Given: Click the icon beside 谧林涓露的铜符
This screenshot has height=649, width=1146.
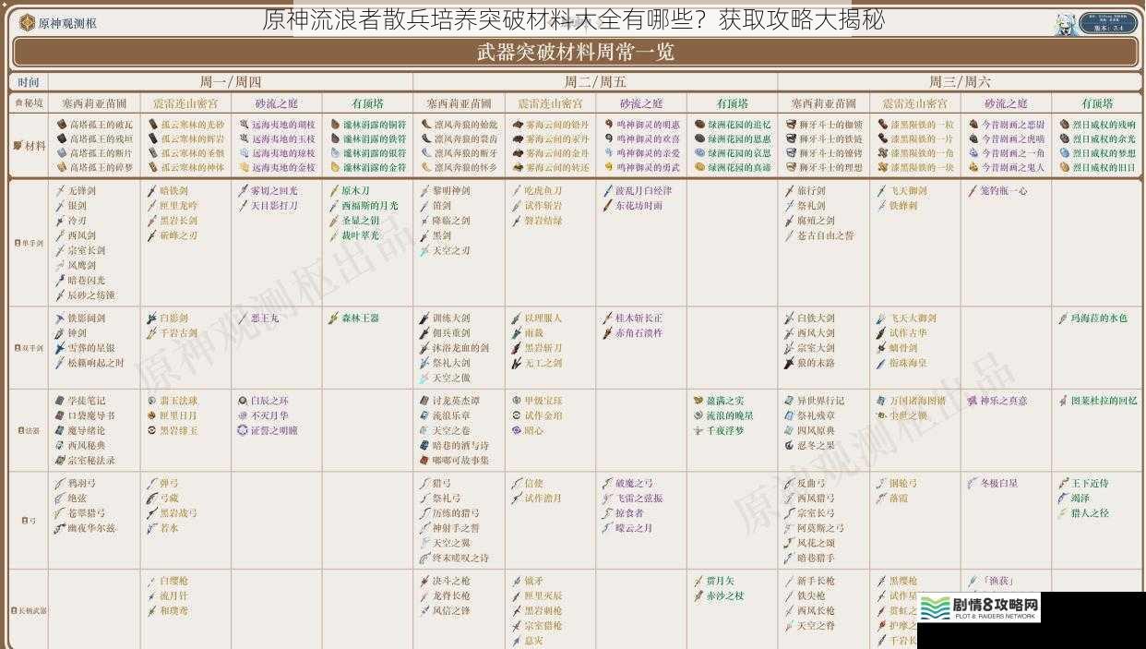Looking at the screenshot, I should (334, 125).
